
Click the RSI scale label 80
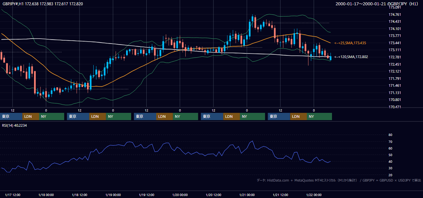coord(390,135)
